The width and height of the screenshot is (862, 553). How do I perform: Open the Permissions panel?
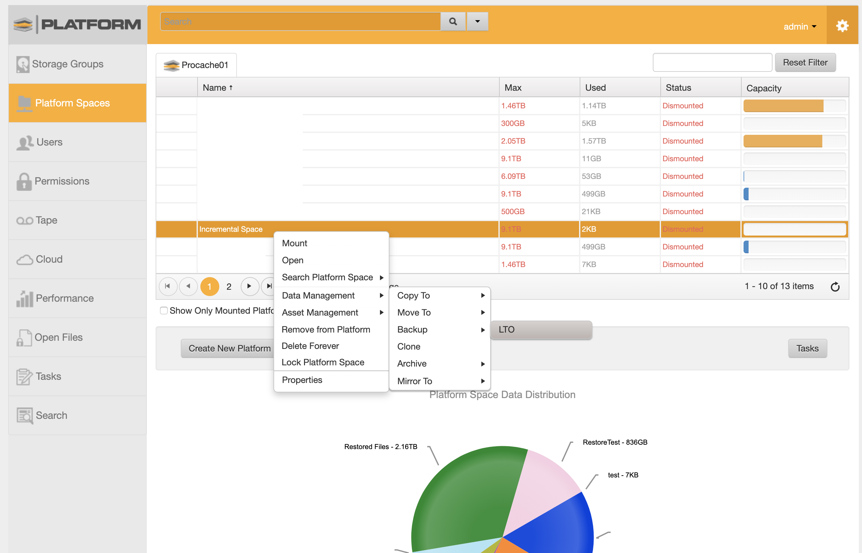click(61, 181)
